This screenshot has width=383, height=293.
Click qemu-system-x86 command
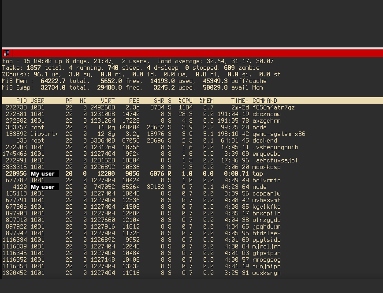pos(279,134)
